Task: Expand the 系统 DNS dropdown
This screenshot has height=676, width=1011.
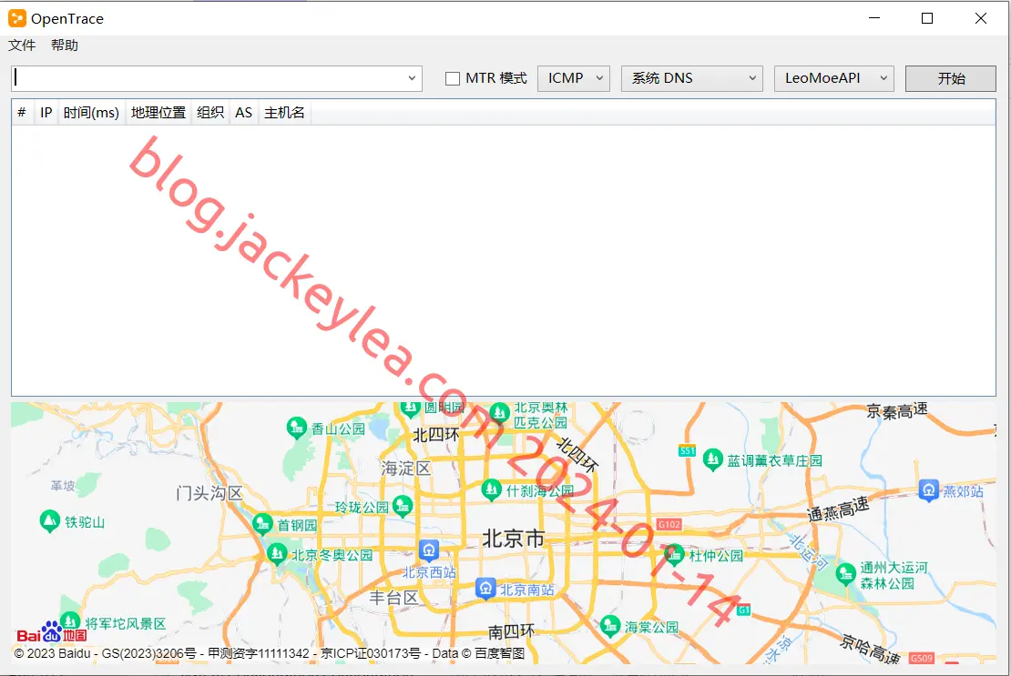Action: pyautogui.click(x=692, y=78)
